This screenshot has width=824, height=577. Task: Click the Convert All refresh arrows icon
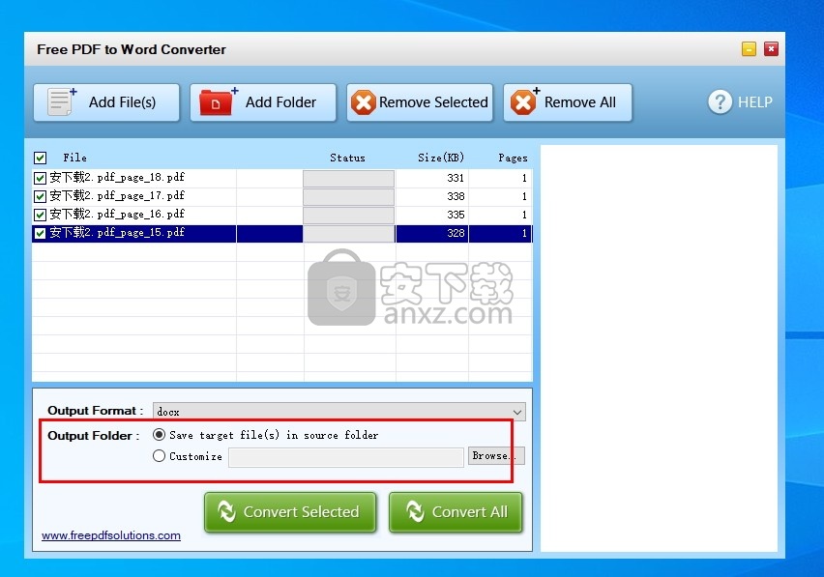pos(415,511)
